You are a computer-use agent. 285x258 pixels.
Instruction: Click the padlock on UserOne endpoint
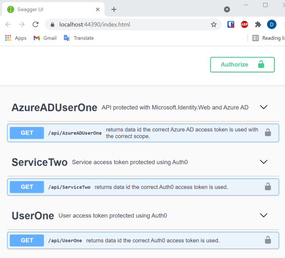point(268,240)
